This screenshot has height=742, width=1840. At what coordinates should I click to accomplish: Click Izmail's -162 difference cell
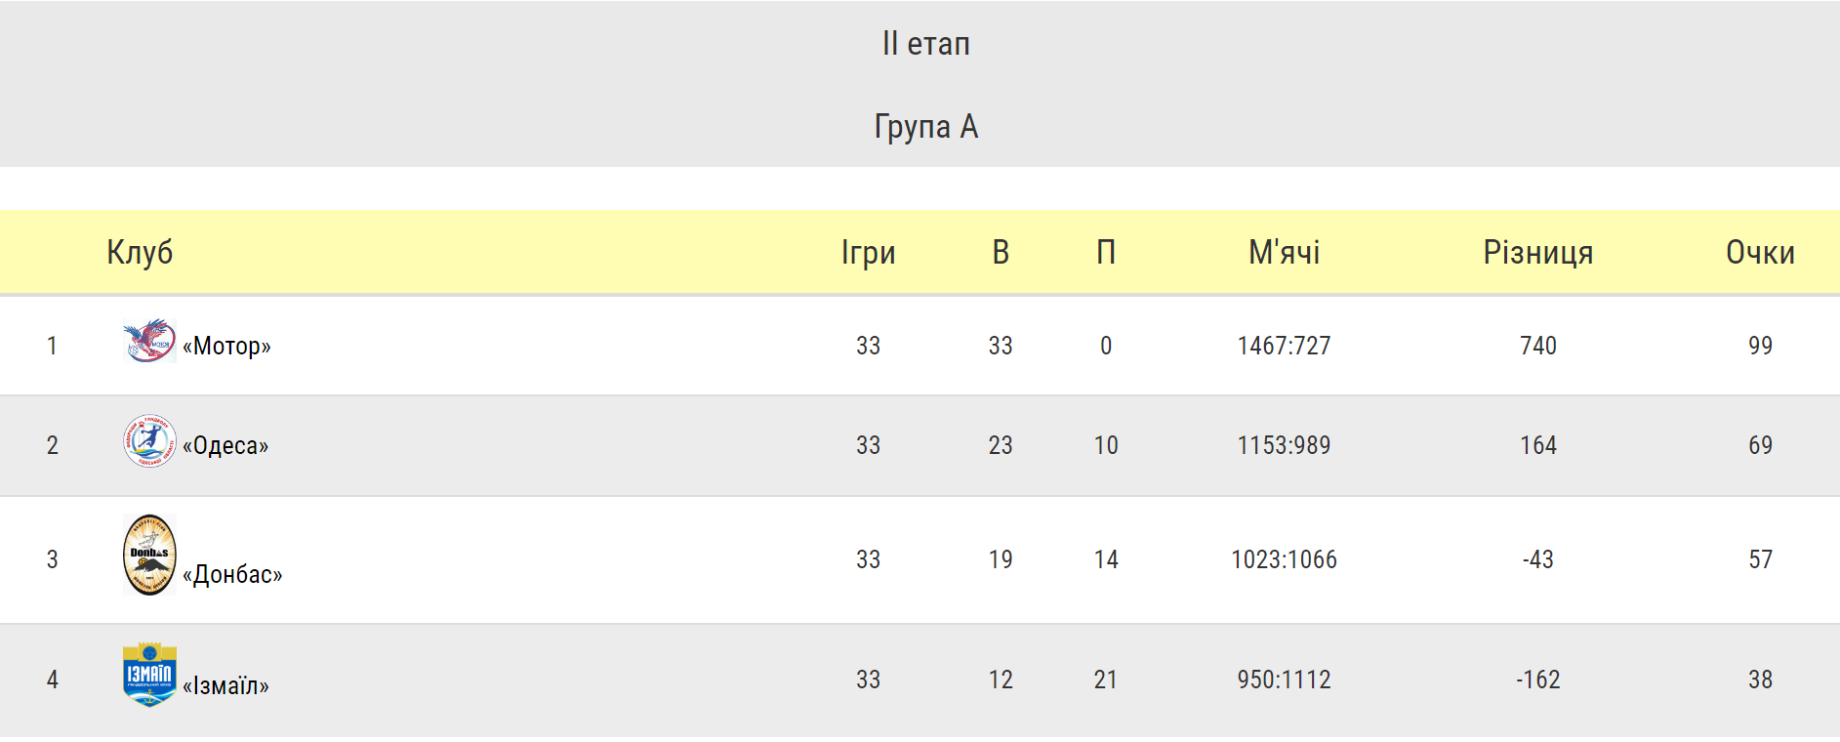[1538, 680]
